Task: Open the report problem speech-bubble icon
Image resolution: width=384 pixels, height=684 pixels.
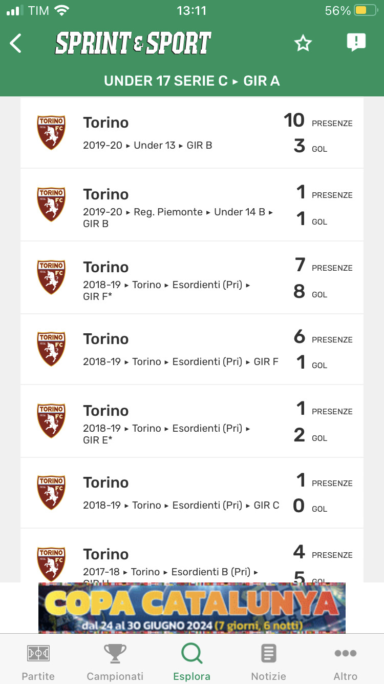Action: click(x=356, y=43)
